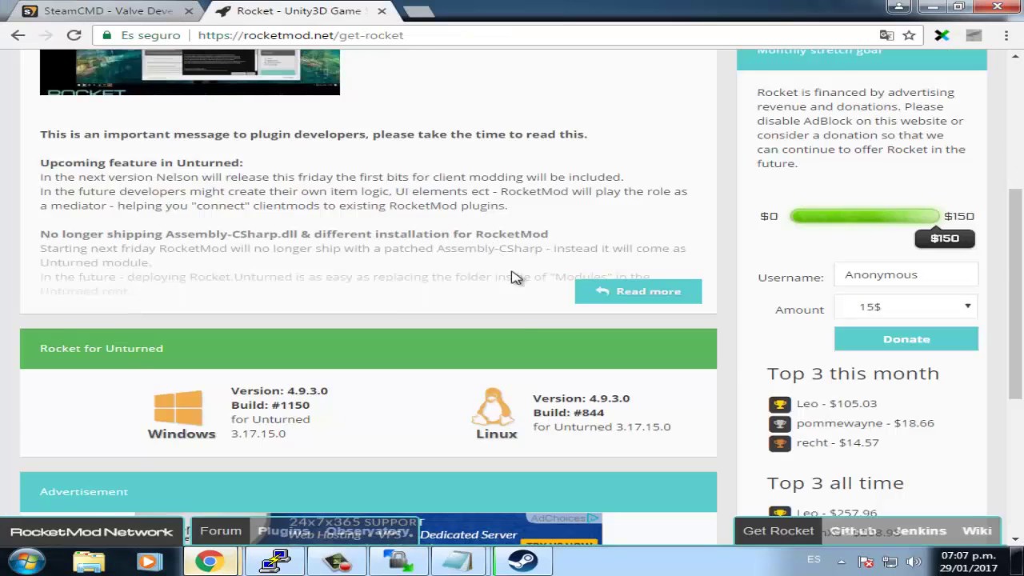Viewport: 1024px width, 576px height.
Task: Click the Username field showing Anonymous
Action: (906, 275)
